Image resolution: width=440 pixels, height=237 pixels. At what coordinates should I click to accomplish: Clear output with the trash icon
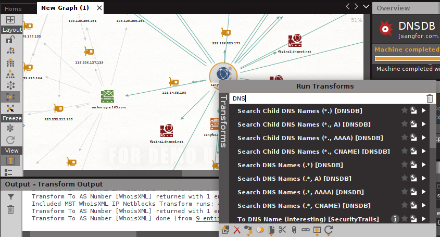10,209
